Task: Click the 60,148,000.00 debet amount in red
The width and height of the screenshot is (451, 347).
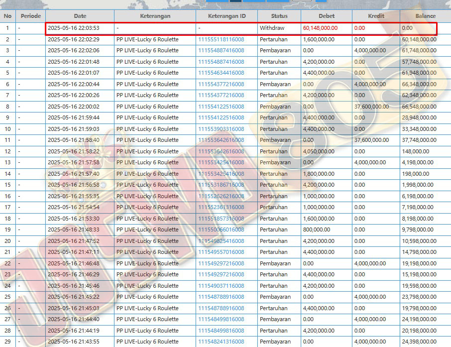Action: coord(320,28)
